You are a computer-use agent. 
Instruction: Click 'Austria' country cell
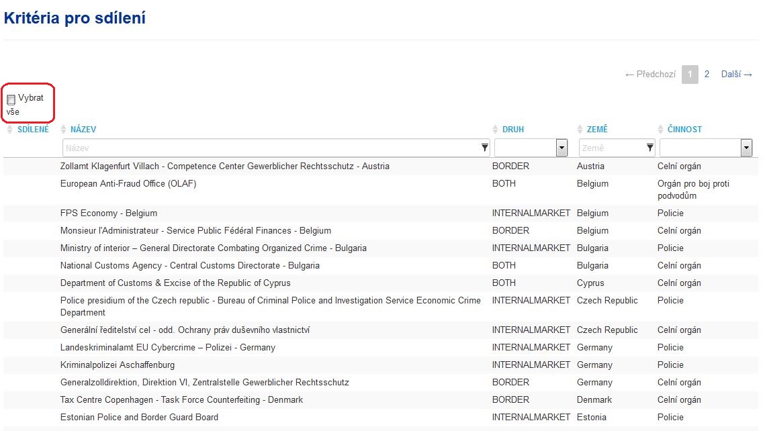click(x=590, y=166)
